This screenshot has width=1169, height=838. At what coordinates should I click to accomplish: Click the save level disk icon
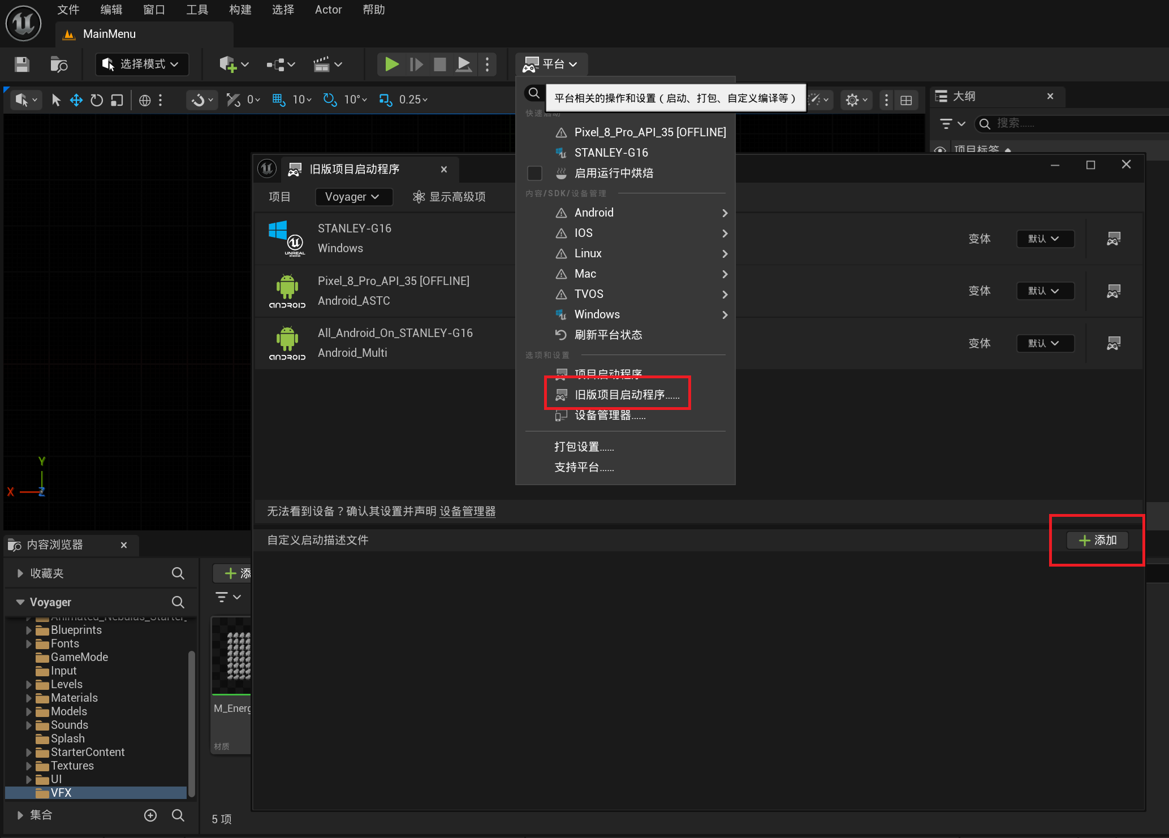pyautogui.click(x=22, y=64)
